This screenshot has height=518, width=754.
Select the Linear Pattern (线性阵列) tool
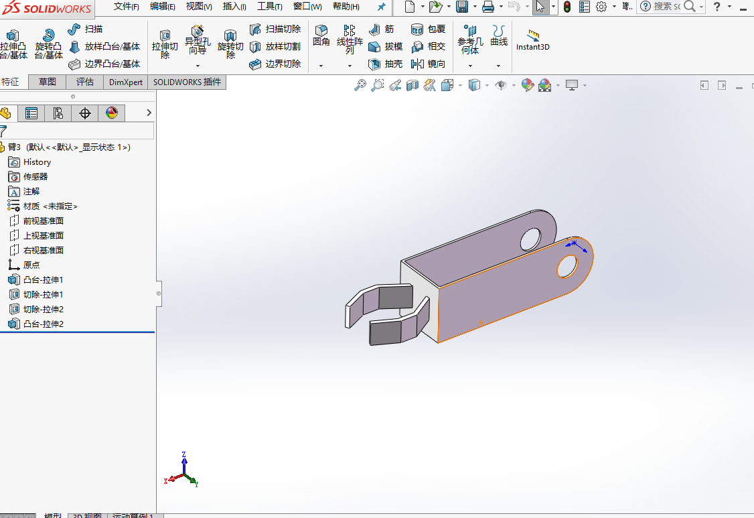point(350,40)
